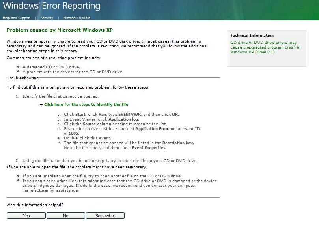Open the CD drive errors KB 884071 link
This screenshot has height=226, width=319.
pos(265,47)
